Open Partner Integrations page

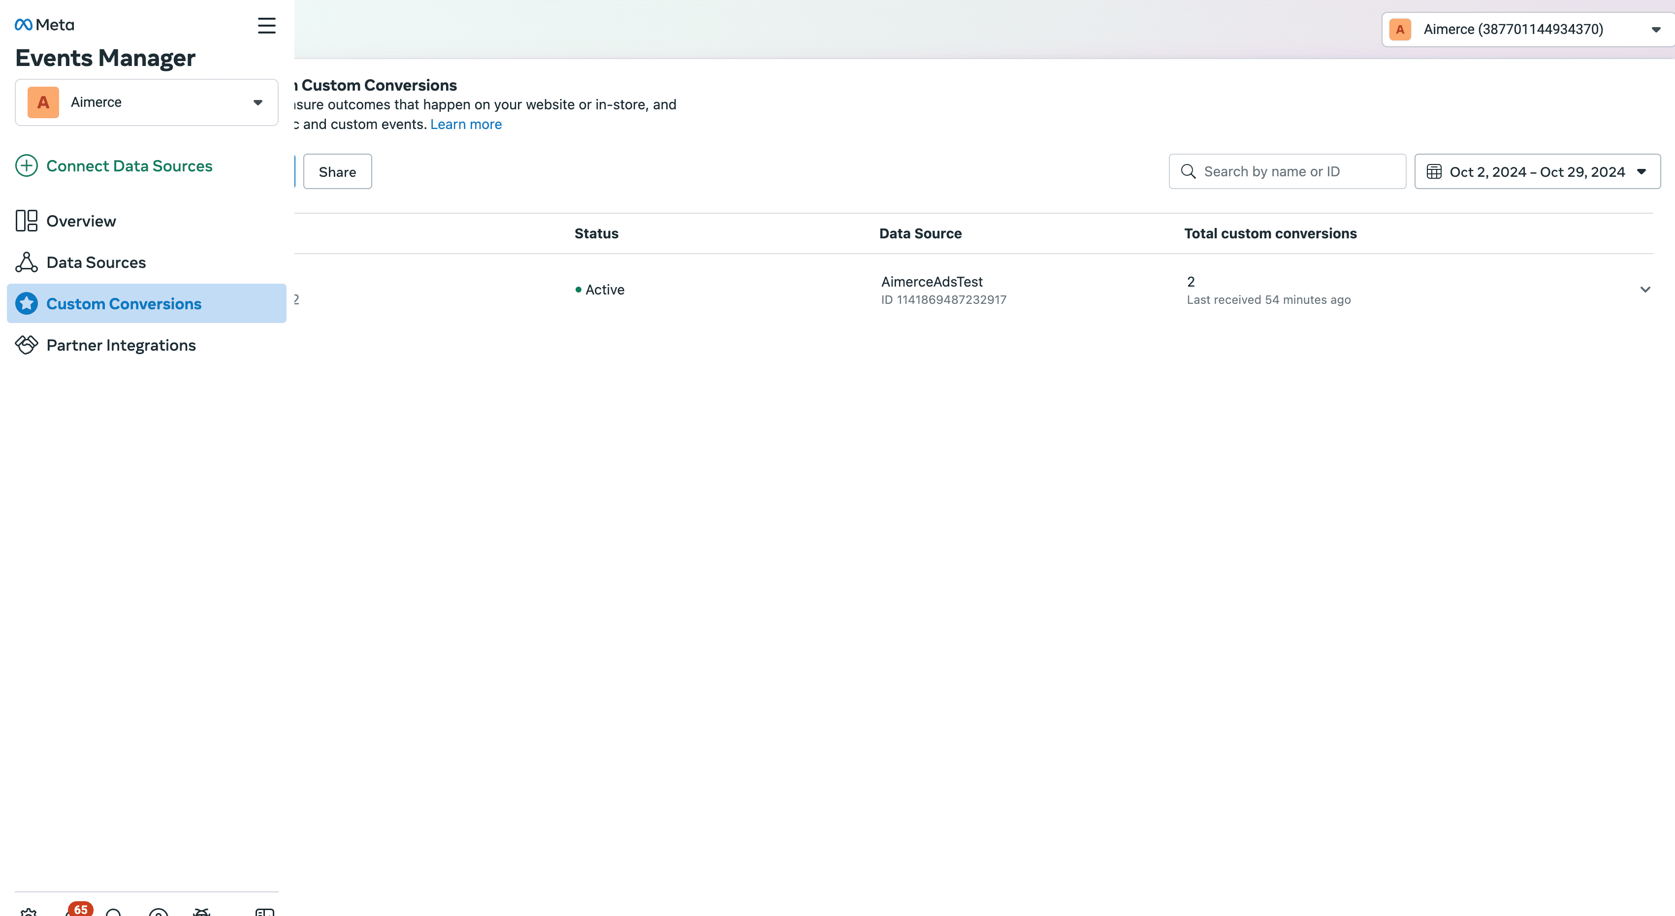(120, 345)
